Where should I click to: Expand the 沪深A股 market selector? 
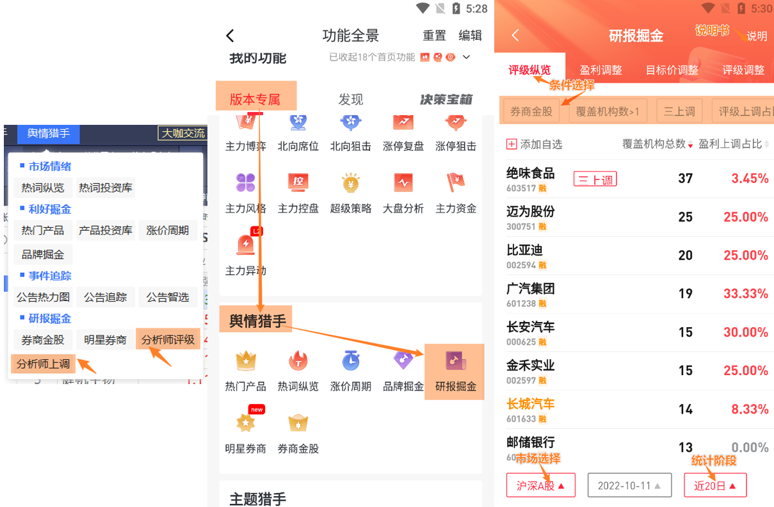541,486
